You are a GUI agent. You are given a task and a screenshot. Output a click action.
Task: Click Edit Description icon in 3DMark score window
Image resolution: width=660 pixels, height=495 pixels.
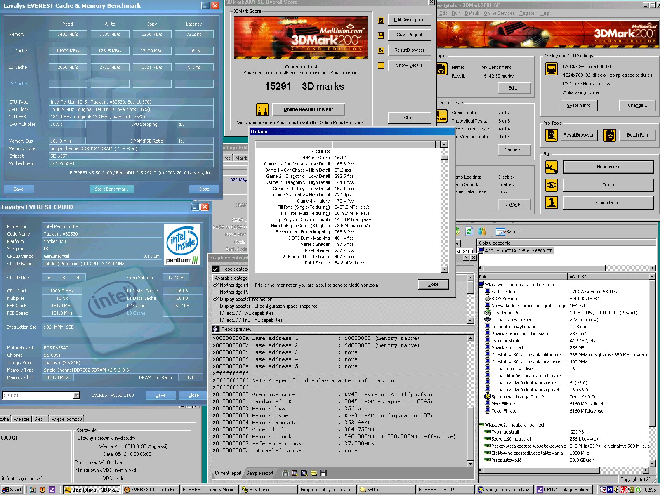(381, 20)
